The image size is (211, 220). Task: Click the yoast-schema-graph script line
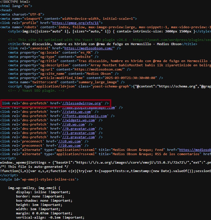110,86
